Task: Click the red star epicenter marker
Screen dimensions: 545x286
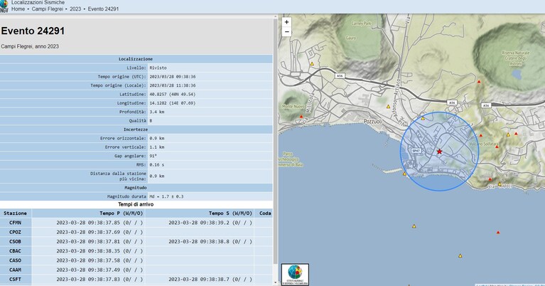Action: tap(439, 152)
